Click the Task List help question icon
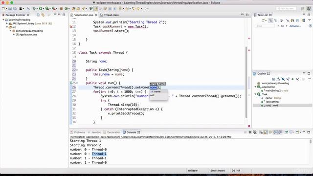 310,26
